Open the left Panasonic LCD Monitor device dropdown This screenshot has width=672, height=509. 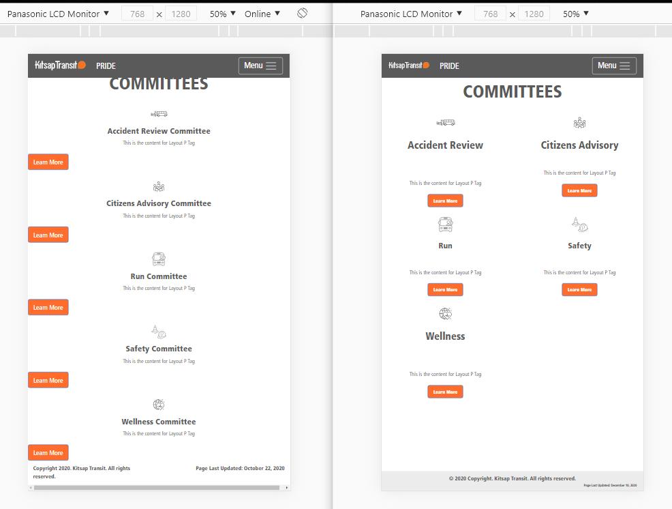coord(58,14)
